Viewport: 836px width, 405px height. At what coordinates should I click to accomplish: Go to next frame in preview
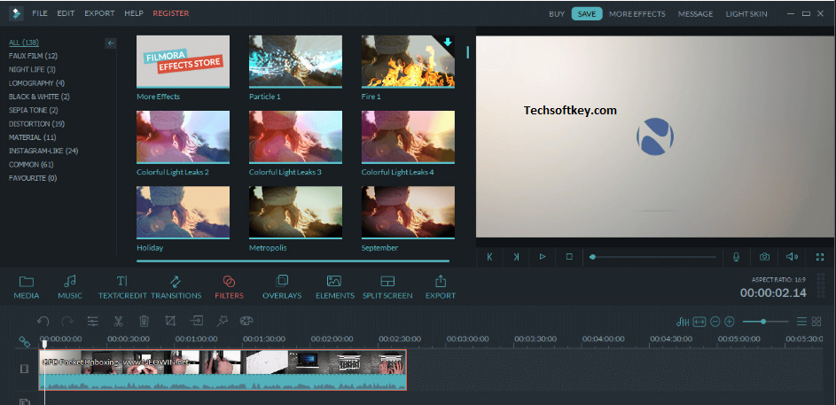pyautogui.click(x=516, y=257)
